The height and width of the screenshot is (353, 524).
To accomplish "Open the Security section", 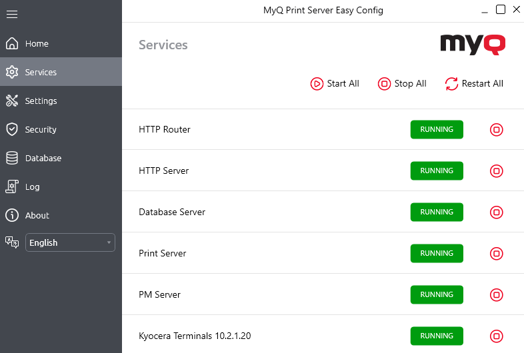I will coord(41,130).
